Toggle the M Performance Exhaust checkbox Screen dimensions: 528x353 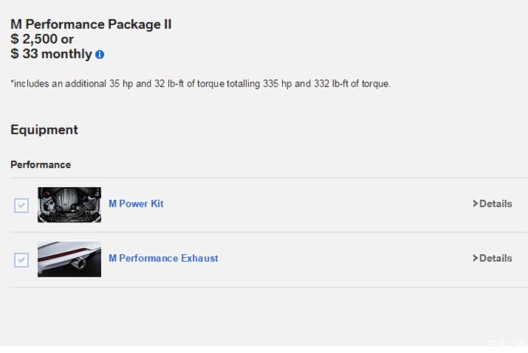point(21,259)
